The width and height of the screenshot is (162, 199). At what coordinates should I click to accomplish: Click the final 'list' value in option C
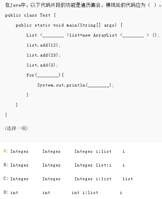[x=128, y=179]
